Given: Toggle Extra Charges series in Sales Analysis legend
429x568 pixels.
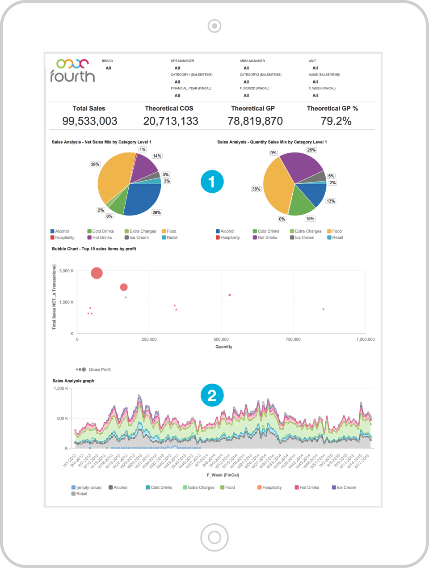Looking at the screenshot, I should click(199, 487).
